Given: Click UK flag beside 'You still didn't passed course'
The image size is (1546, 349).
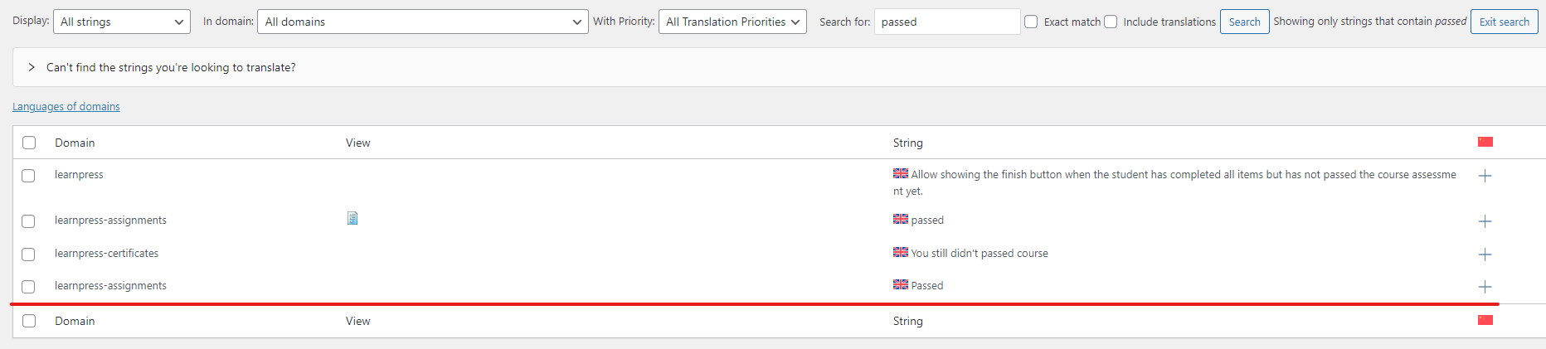Looking at the screenshot, I should 901,252.
